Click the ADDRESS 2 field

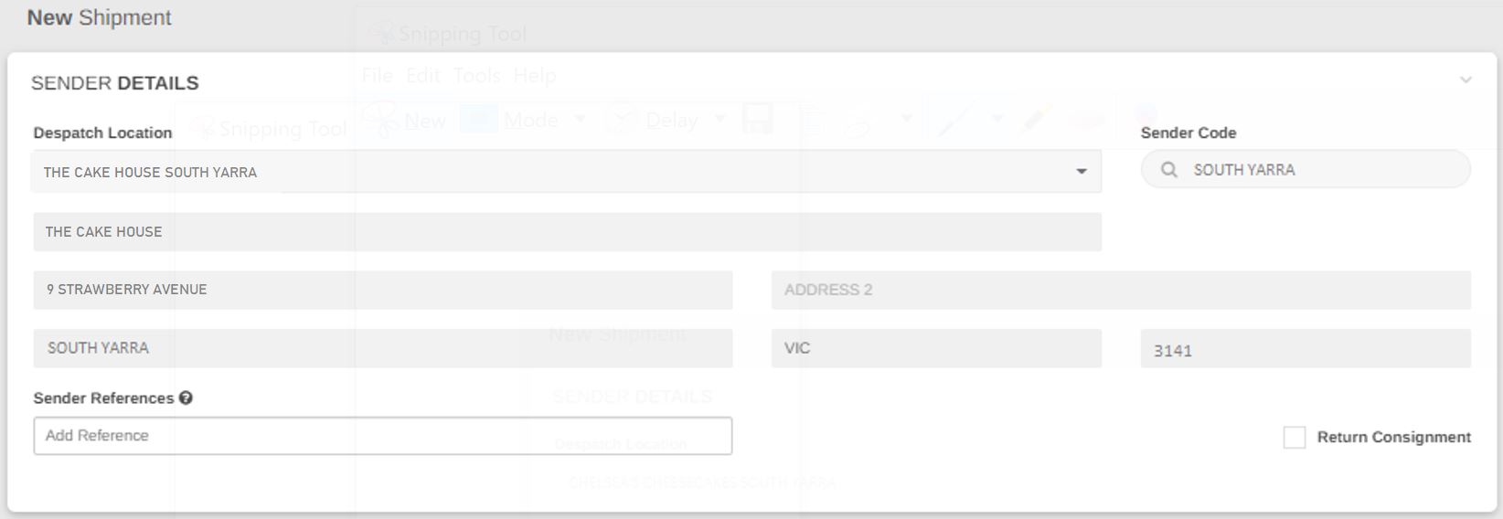point(1120,290)
